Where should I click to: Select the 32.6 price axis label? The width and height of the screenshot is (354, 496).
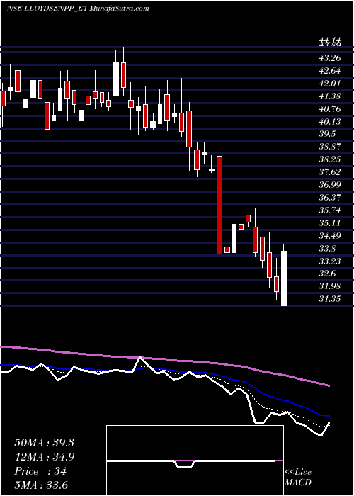tap(328, 273)
